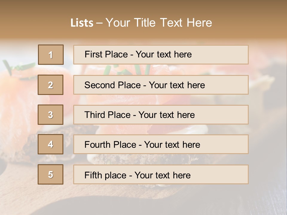Select the number 4 box
This screenshot has height=215, width=287.
tap(51, 144)
